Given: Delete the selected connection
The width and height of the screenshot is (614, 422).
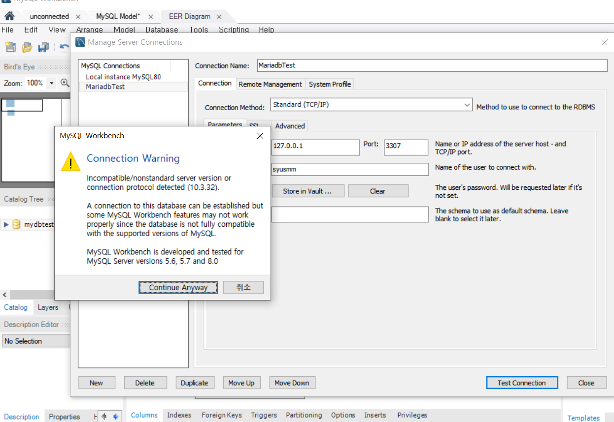Looking at the screenshot, I should [145, 383].
